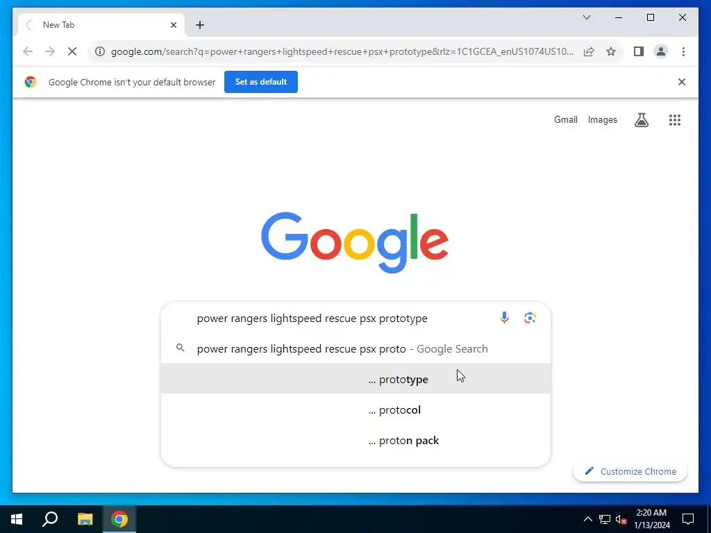Dismiss the default browser notification bar
Viewport: 711px width, 533px height.
[x=681, y=82]
